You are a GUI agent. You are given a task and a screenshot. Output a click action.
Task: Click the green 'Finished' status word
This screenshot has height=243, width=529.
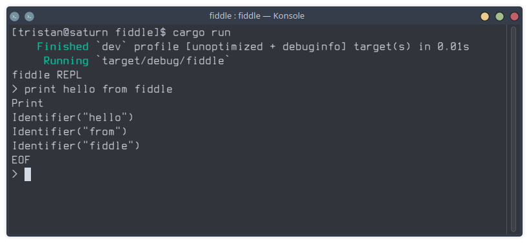pyautogui.click(x=63, y=46)
